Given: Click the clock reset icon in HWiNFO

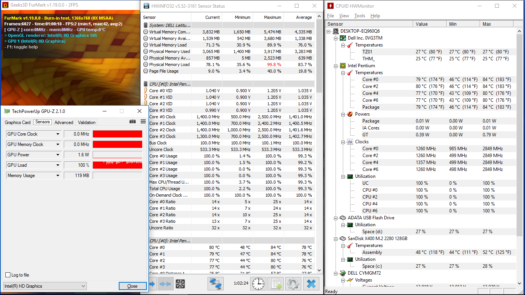Looking at the screenshot, I should 258,284.
